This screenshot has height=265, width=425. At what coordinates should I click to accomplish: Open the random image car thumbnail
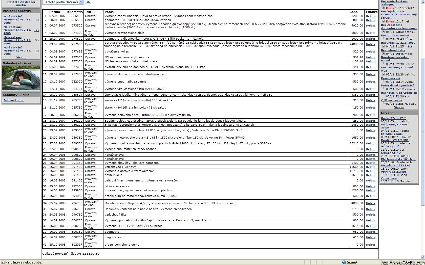click(x=21, y=78)
